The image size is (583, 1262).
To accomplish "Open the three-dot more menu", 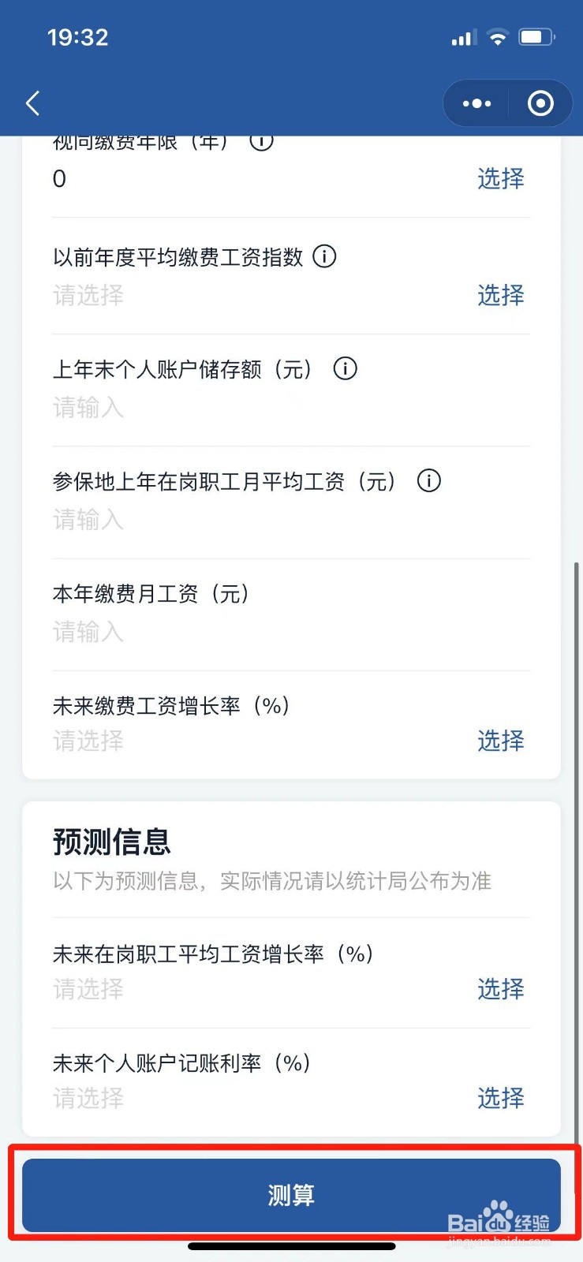I will click(x=476, y=103).
